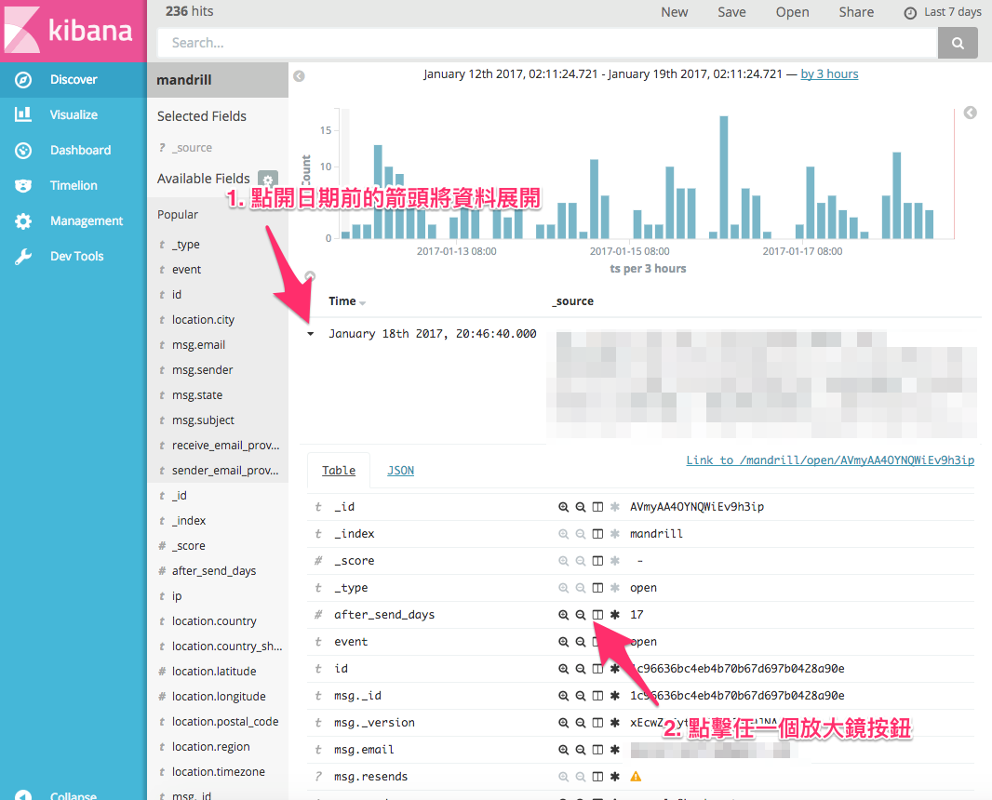
Task: Click the arrow above the Time column
Action: (310, 276)
